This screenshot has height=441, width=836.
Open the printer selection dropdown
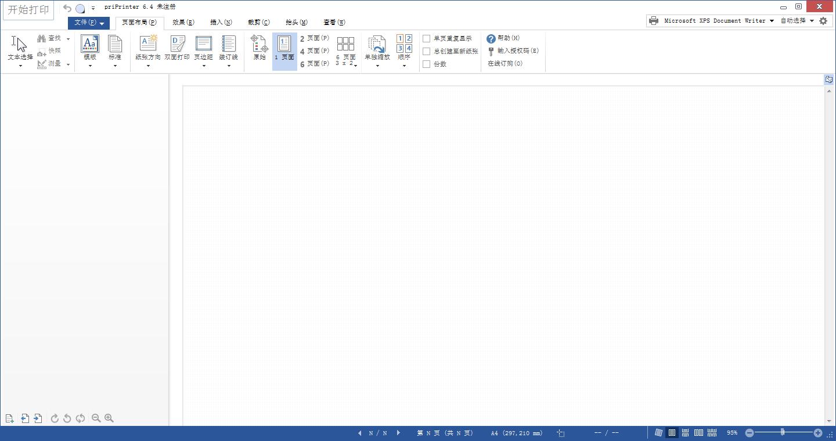[772, 20]
